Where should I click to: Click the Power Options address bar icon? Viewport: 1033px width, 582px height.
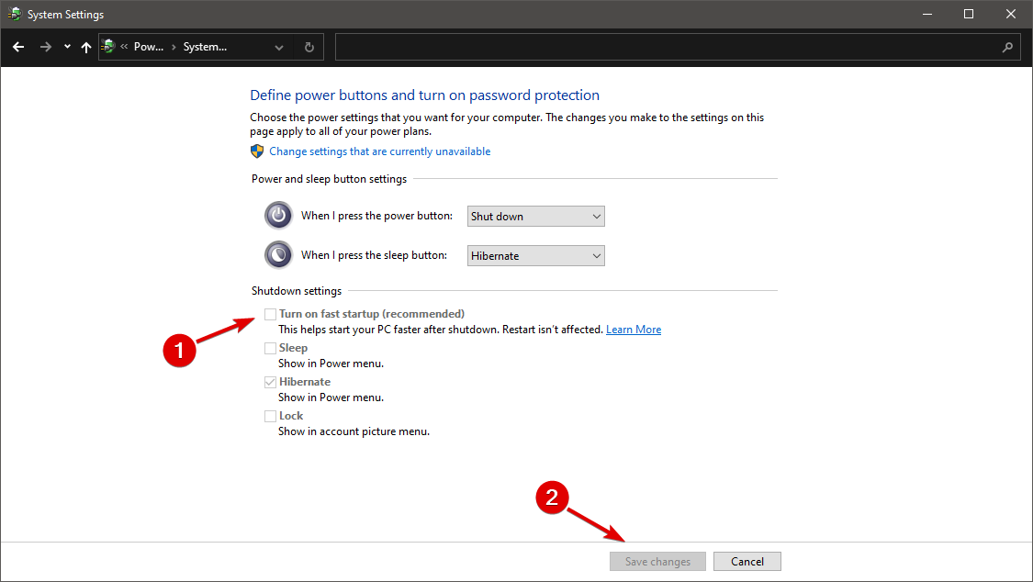pyautogui.click(x=108, y=46)
